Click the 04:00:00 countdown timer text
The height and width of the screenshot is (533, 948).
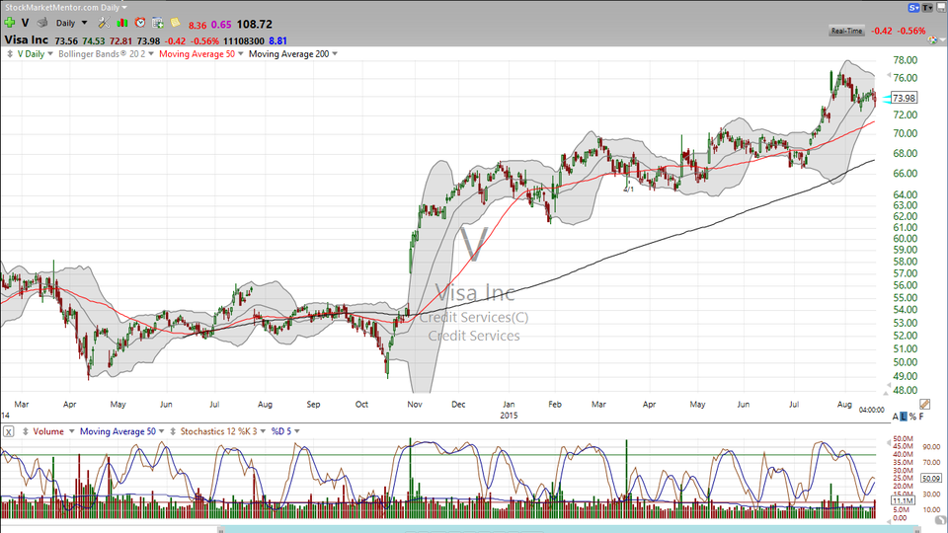tap(871, 410)
